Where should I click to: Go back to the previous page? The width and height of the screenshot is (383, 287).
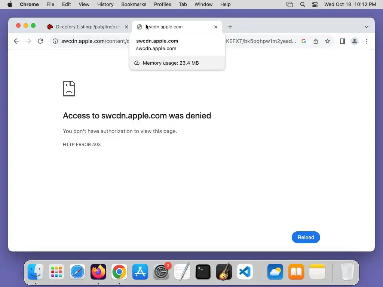pyautogui.click(x=16, y=41)
